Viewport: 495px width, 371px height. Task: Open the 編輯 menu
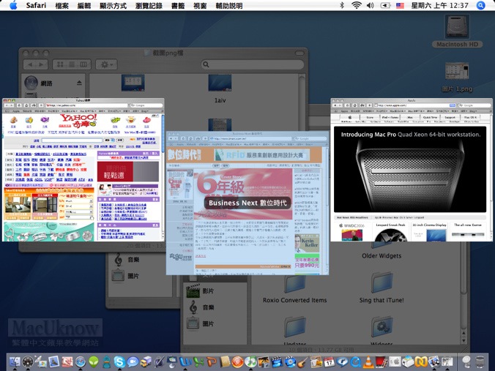pyautogui.click(x=84, y=6)
